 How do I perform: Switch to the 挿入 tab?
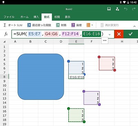coord(36,17)
